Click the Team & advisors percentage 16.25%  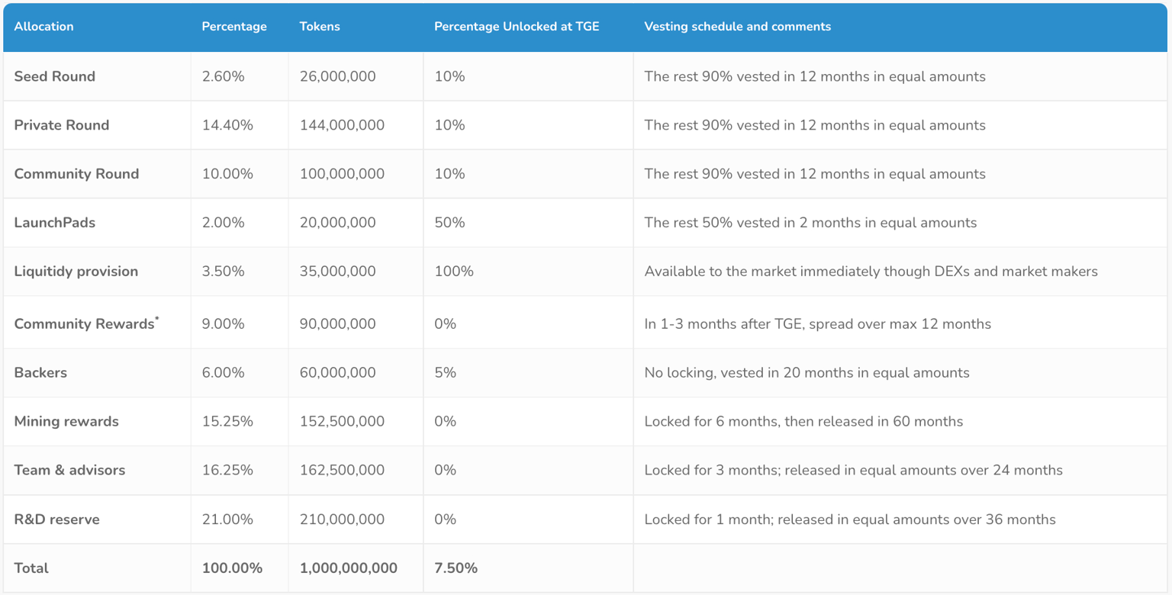[227, 471]
